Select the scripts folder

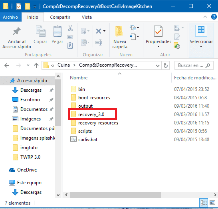[85, 131]
